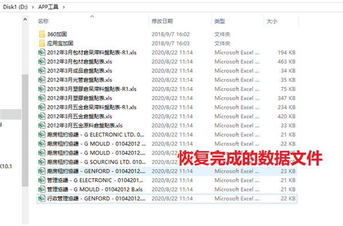Select file name 廠房租約協議 - GENFORD - 01042012....

coord(96,171)
